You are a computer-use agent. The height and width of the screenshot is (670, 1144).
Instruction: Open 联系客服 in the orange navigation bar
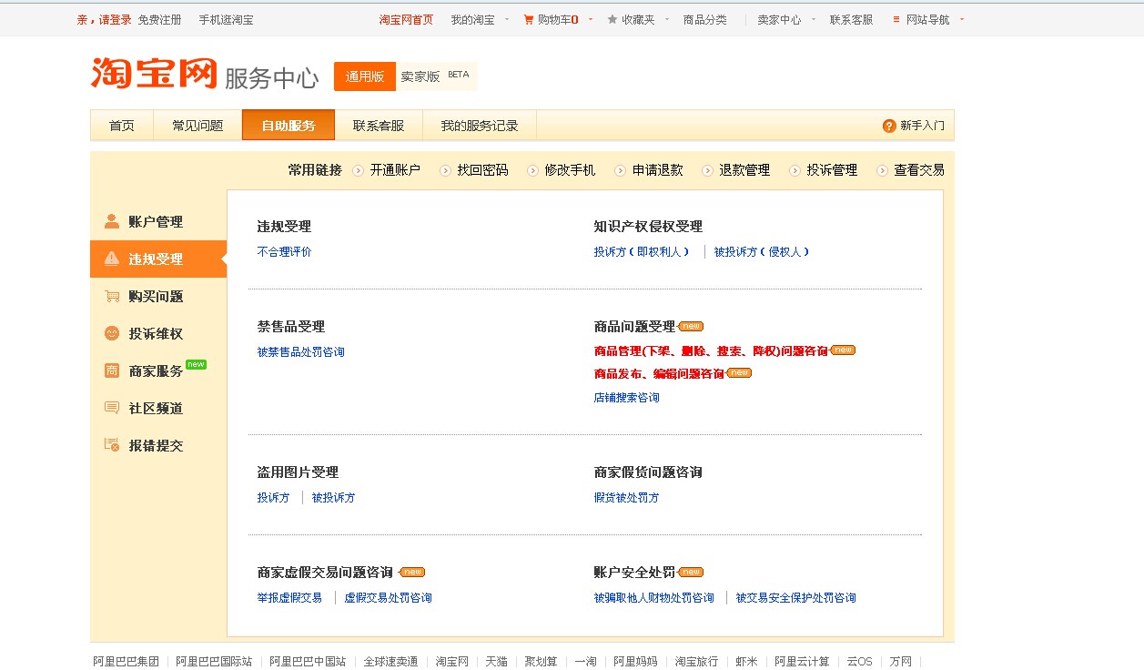[x=379, y=126]
